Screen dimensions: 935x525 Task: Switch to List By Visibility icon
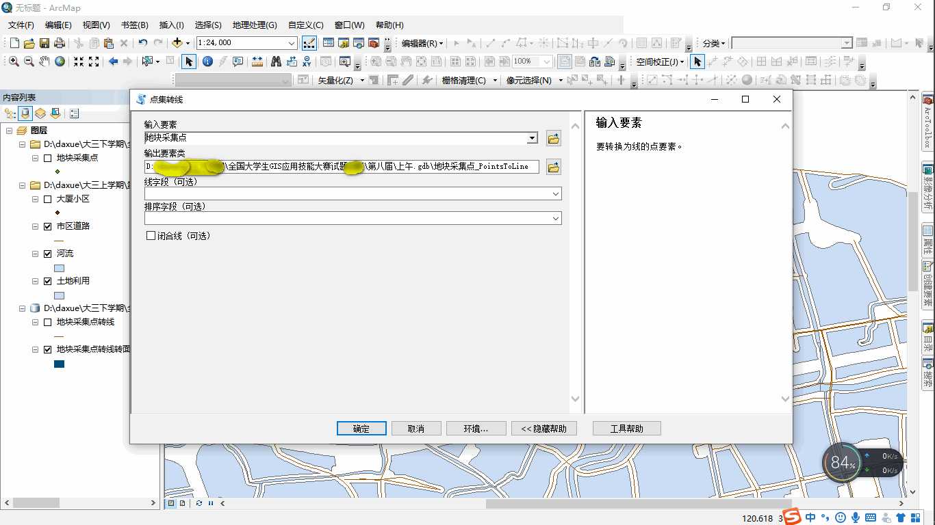(x=40, y=113)
